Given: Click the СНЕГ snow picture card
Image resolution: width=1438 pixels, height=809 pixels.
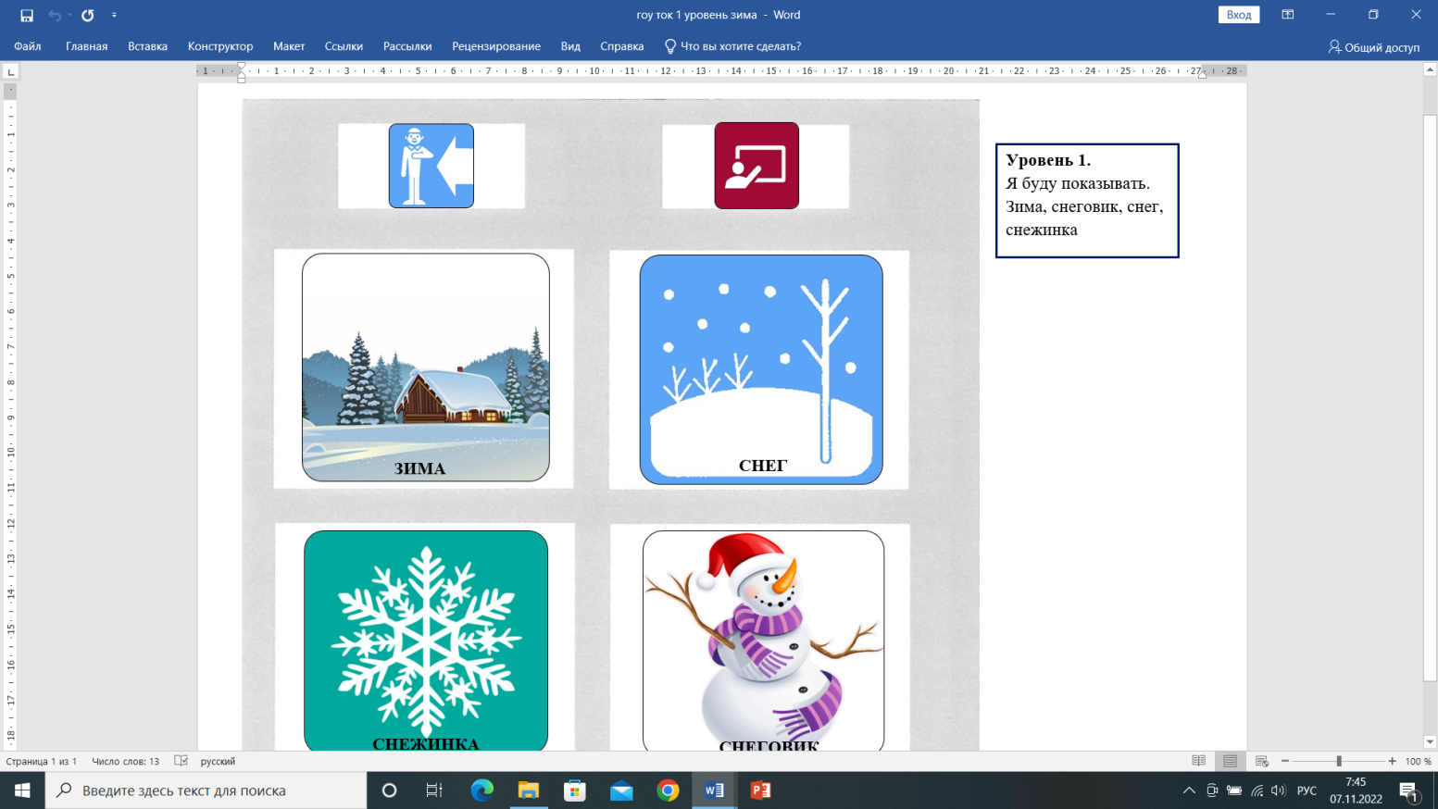Looking at the screenshot, I should 760,368.
